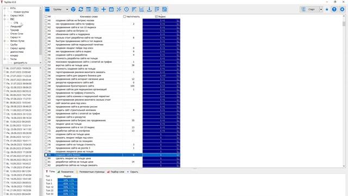The height and width of the screenshot is (196, 348).
Task: Expand the Сириус МСК tree node
Action: coord(5,16)
